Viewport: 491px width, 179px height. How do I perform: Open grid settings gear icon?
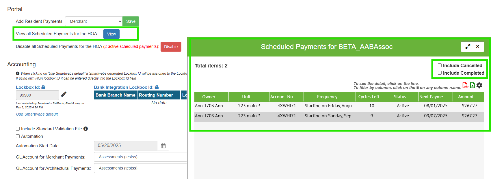479,85
